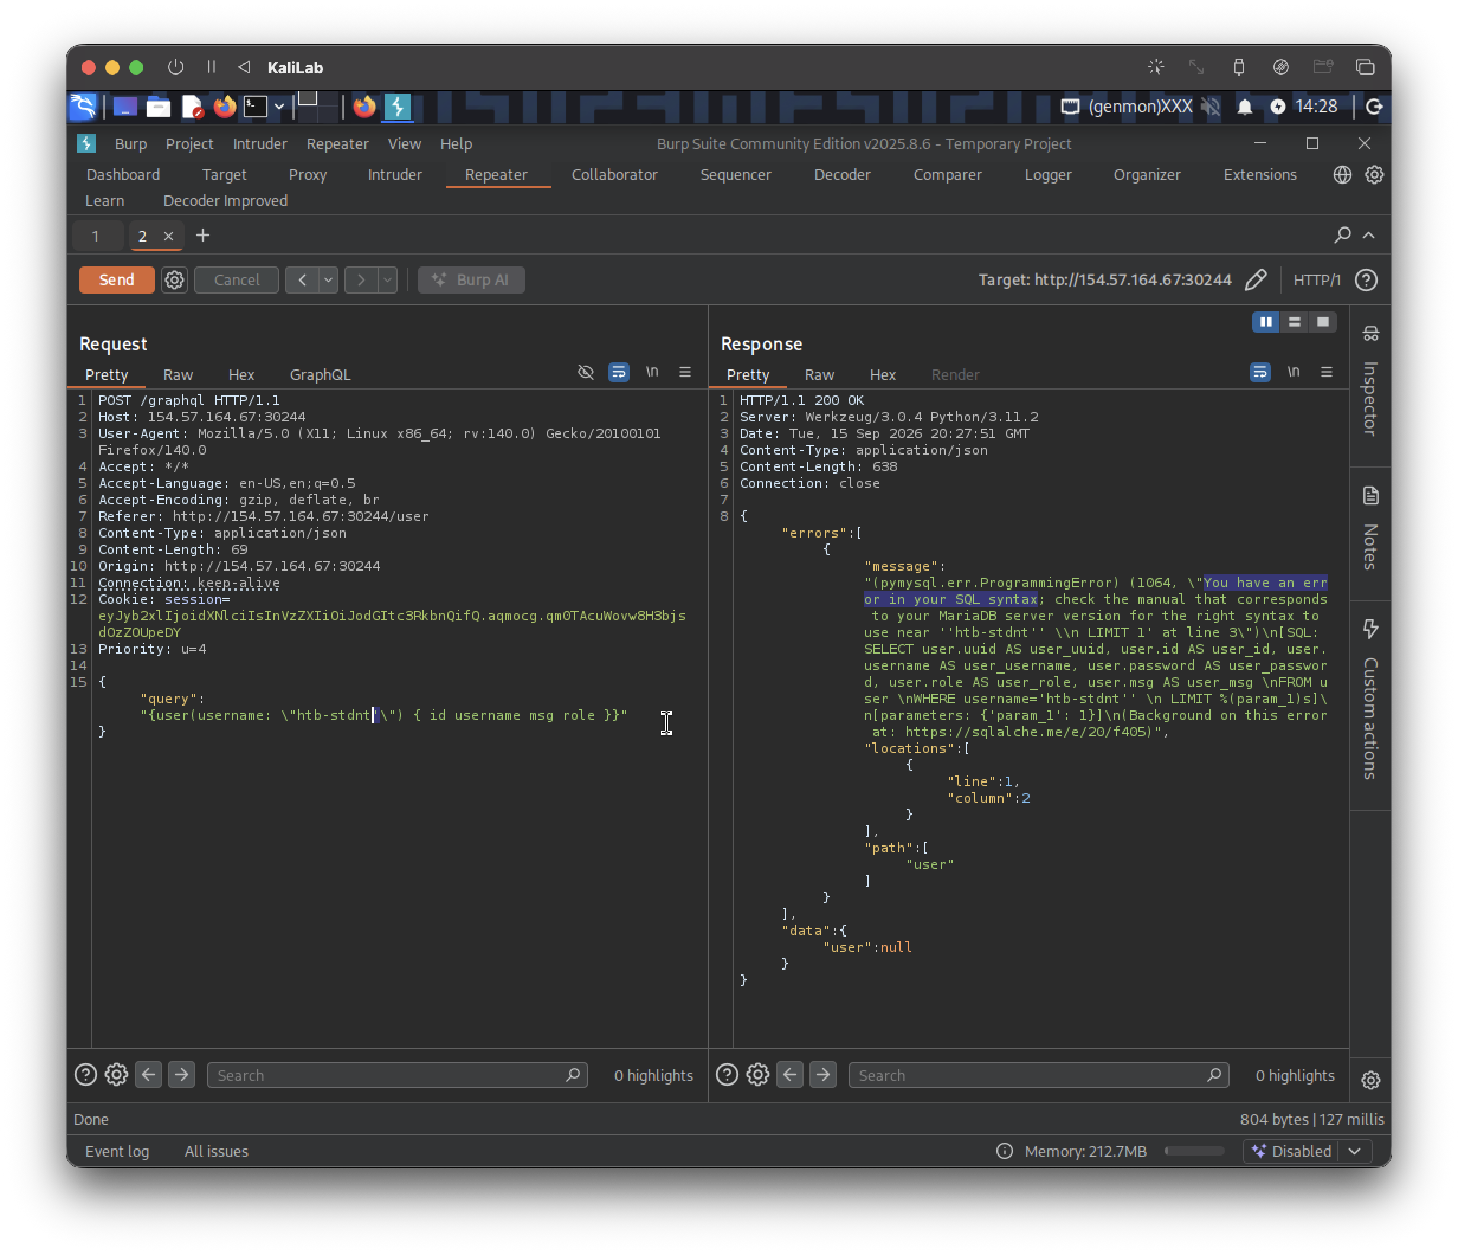
Task: Click the Response search input field
Action: point(1038,1076)
